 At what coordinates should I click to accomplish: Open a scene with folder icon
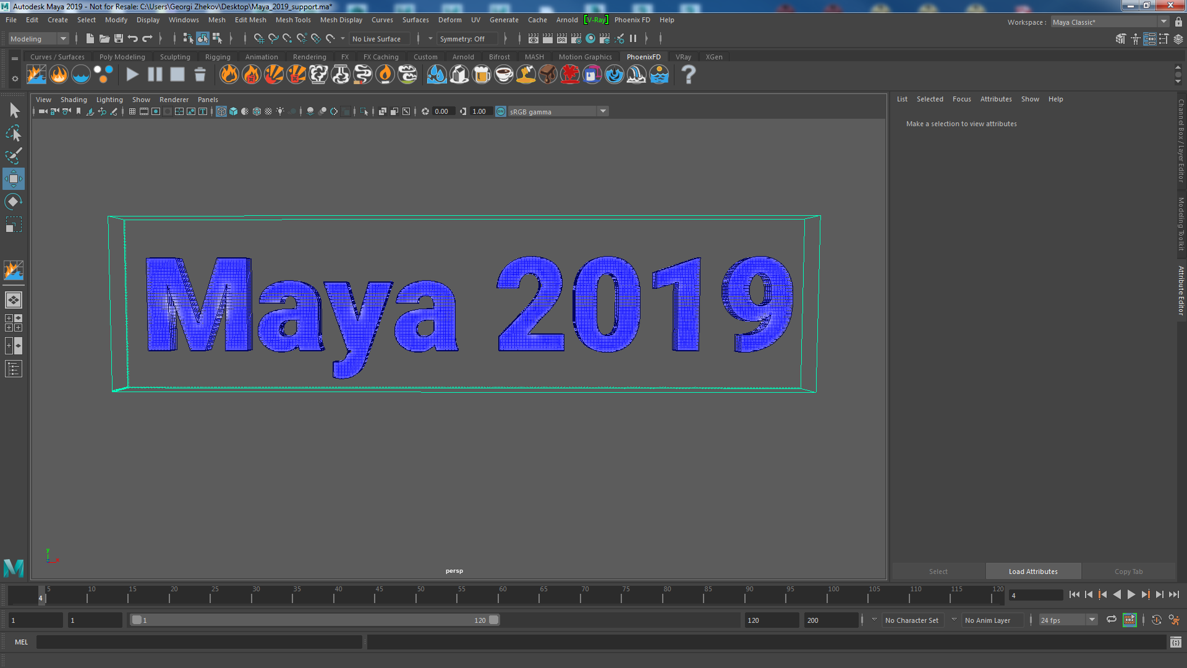104,38
